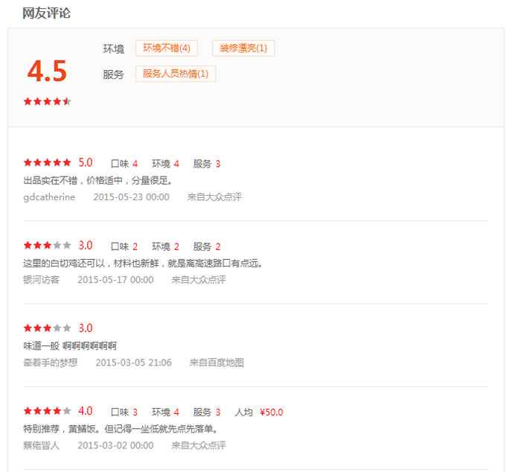Image resolution: width=512 pixels, height=472 pixels.
Task: Select the 装修漂亮(1) tag
Action: (x=243, y=48)
